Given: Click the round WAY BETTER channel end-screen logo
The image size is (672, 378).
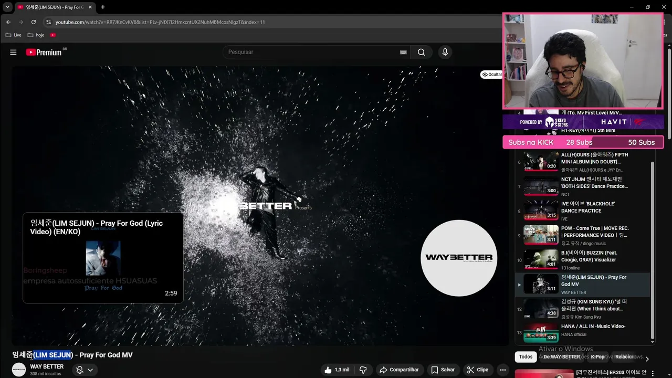Looking at the screenshot, I should 459,258.
